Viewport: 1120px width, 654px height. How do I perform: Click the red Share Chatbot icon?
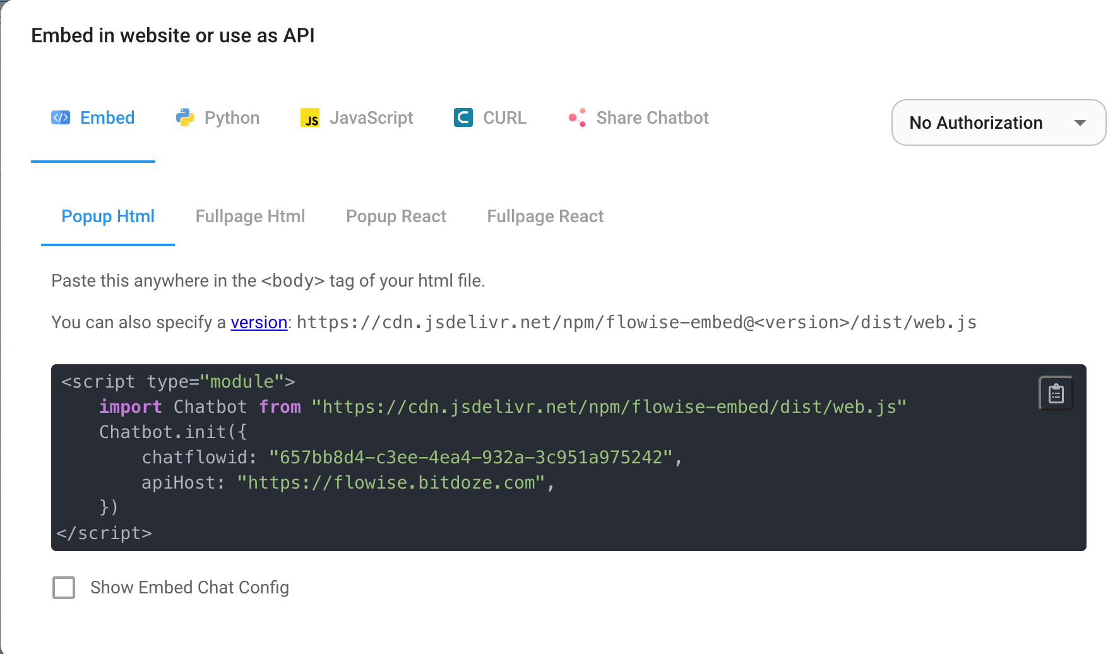[x=577, y=117]
